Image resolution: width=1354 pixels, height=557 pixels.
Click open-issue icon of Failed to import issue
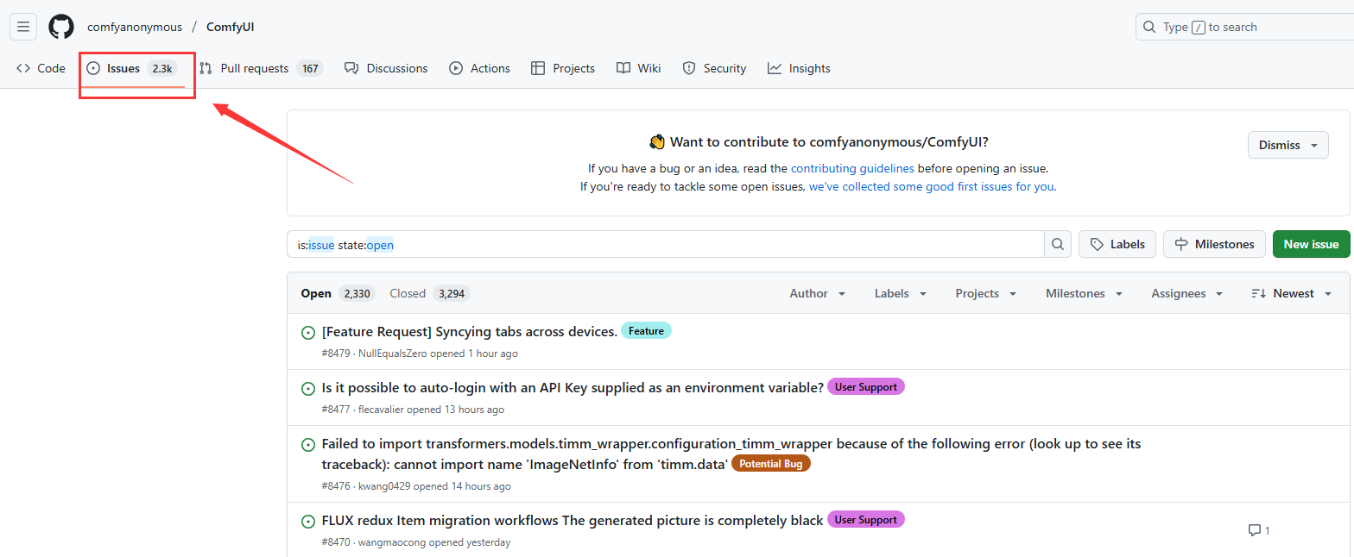(307, 445)
